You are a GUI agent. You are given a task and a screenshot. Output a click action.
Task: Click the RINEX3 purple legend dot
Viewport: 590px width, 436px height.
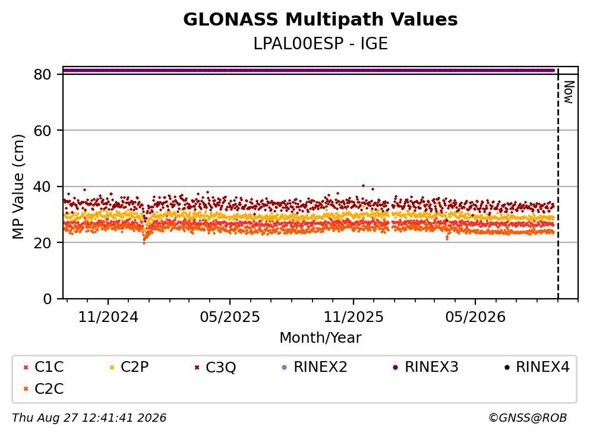point(396,367)
